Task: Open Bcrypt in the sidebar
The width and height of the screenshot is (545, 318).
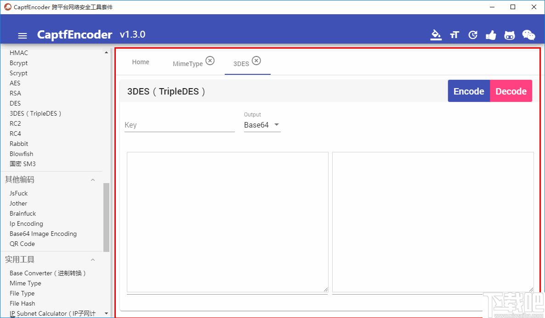Action: point(19,63)
